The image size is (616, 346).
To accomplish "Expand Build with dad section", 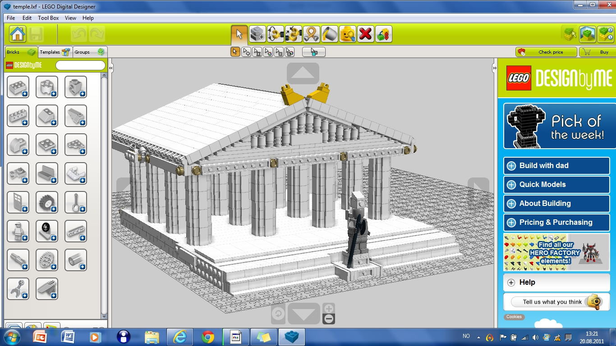I will click(556, 166).
